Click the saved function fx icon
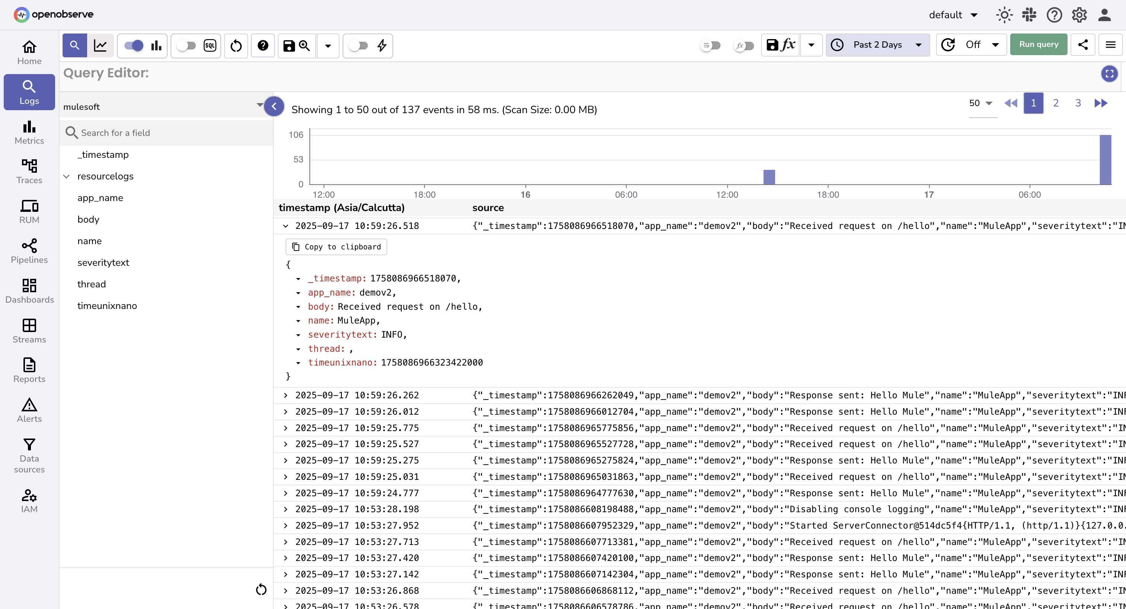The height and width of the screenshot is (609, 1126). tap(787, 44)
